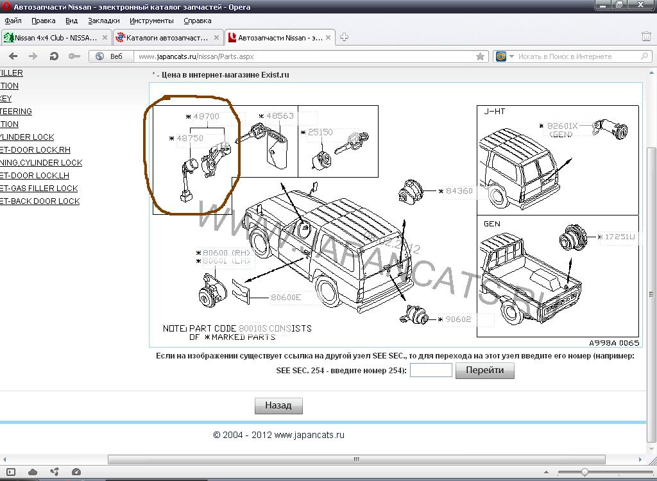Open the Opera Link cloud icon
The height and width of the screenshot is (481, 657).
pyautogui.click(x=32, y=472)
